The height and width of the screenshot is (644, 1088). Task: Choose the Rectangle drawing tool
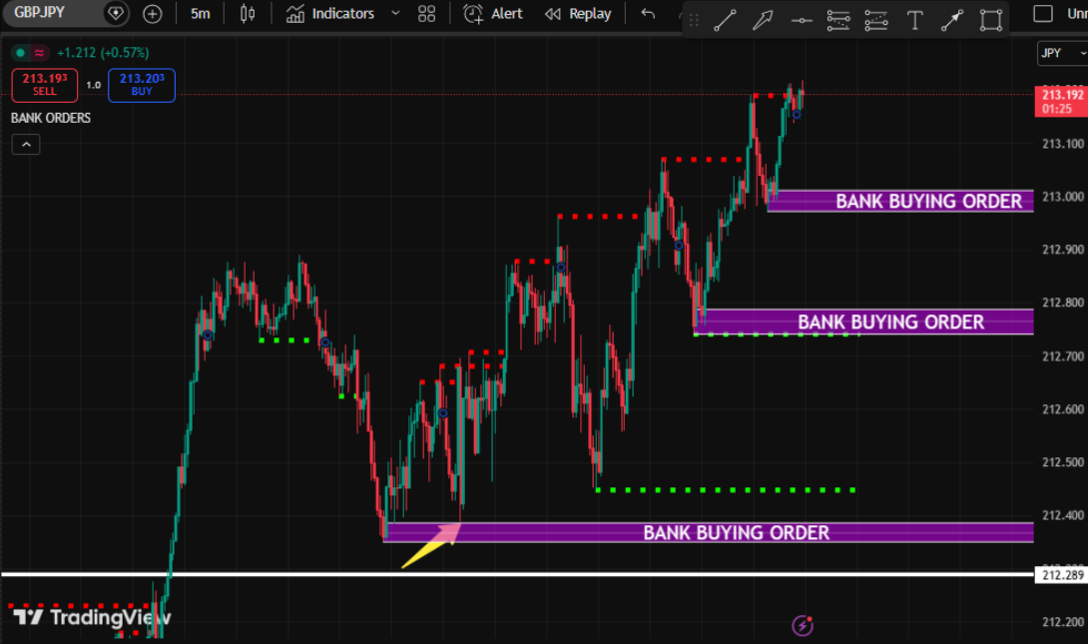[x=989, y=20]
